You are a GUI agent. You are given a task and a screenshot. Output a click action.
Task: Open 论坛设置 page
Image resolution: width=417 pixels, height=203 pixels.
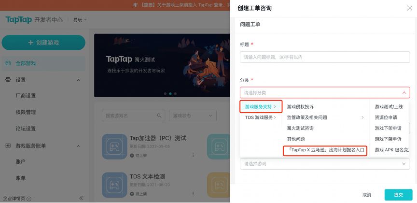click(26, 129)
